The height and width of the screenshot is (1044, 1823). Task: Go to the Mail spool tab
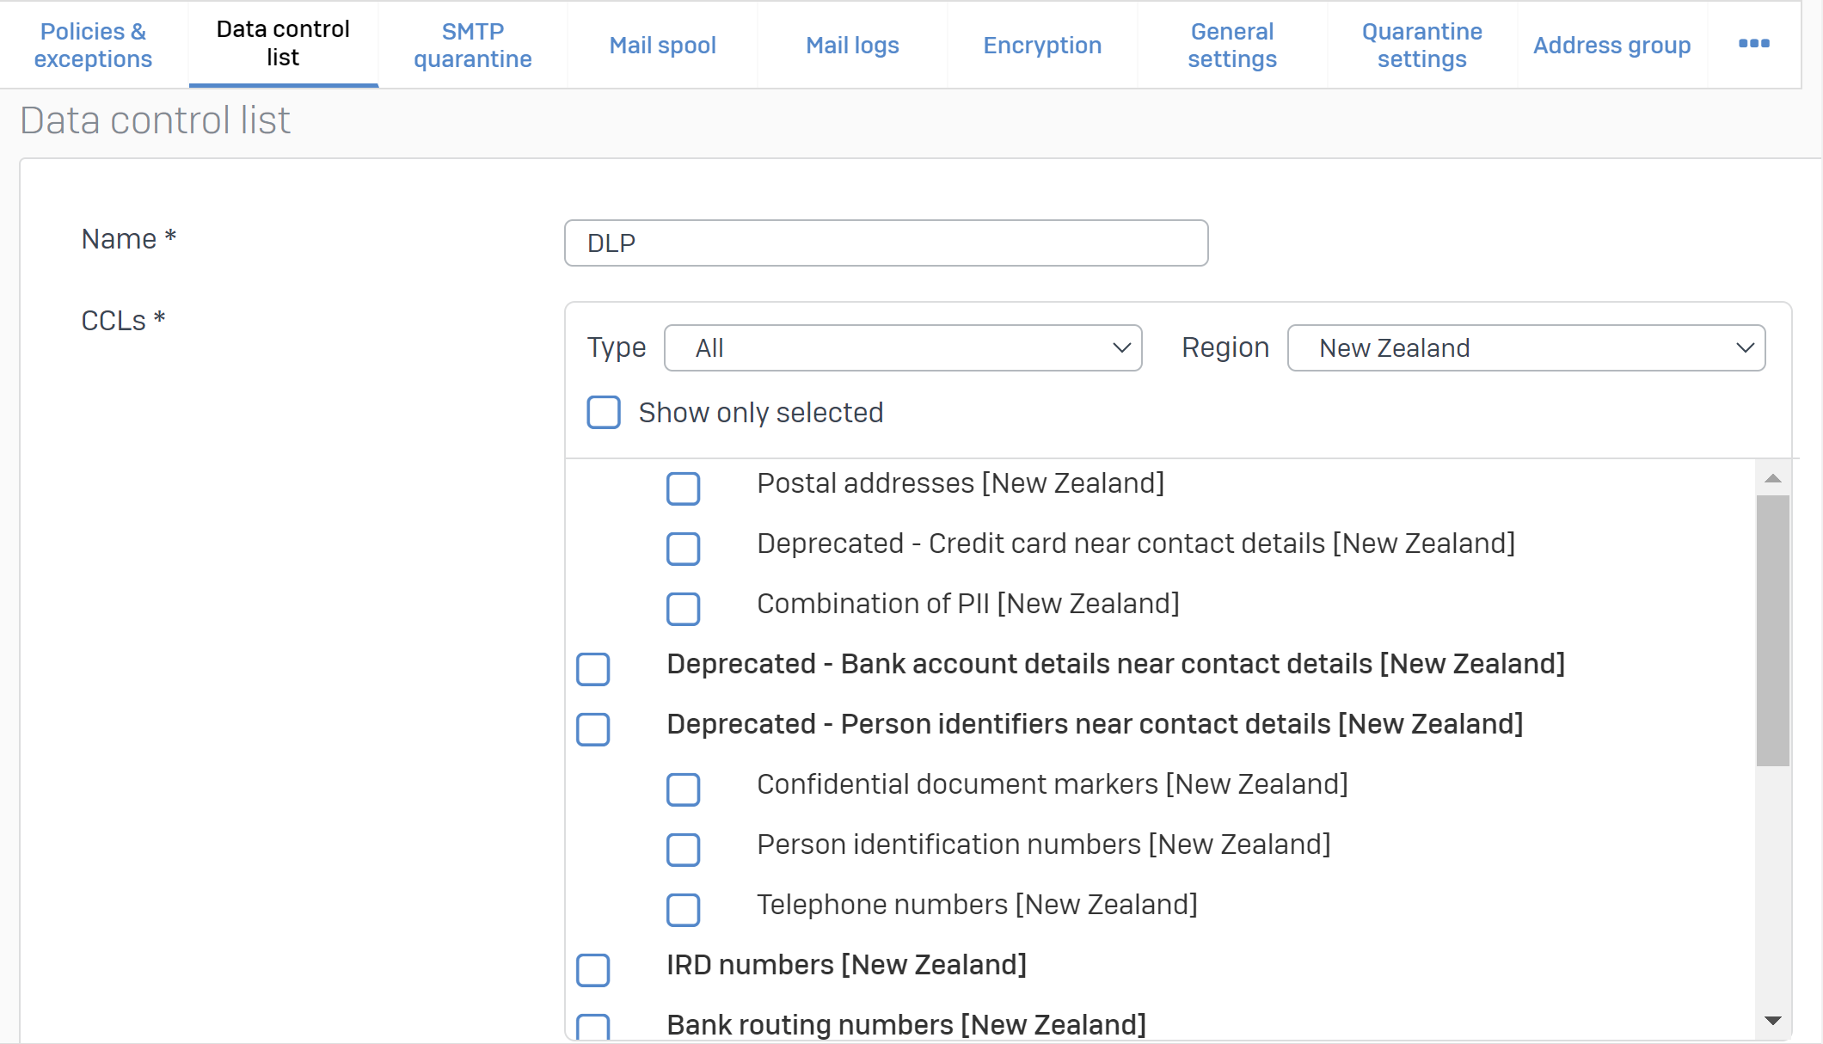click(x=662, y=45)
